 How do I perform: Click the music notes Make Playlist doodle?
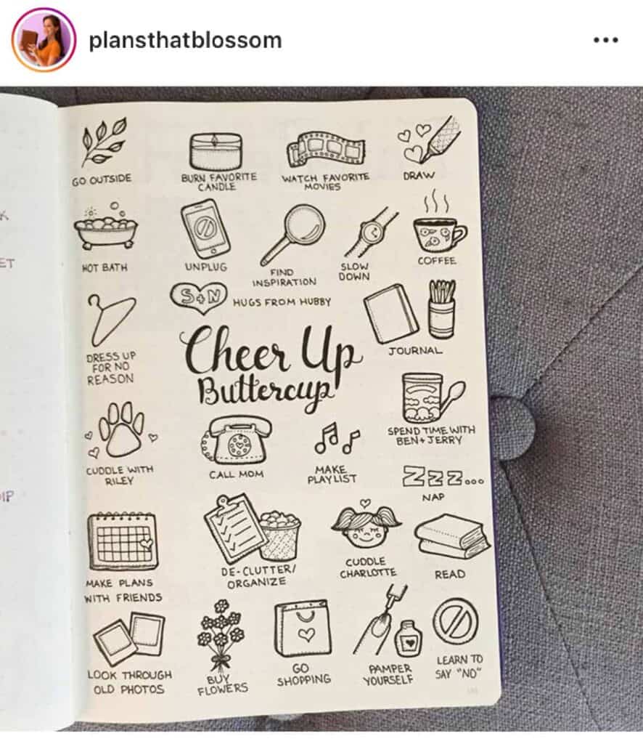(337, 438)
